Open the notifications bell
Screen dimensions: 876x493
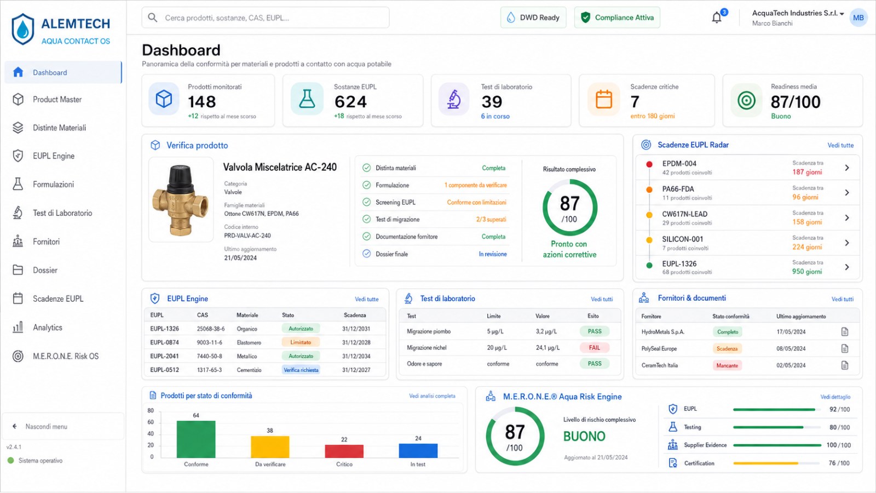717,18
